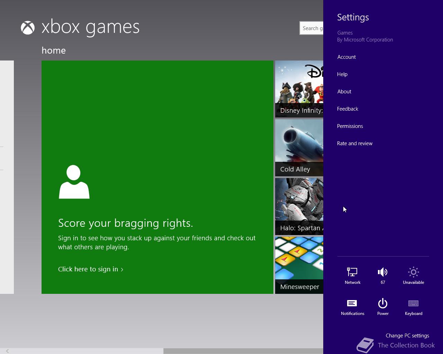Open the Account settings entry
The height and width of the screenshot is (354, 443).
pyautogui.click(x=346, y=57)
